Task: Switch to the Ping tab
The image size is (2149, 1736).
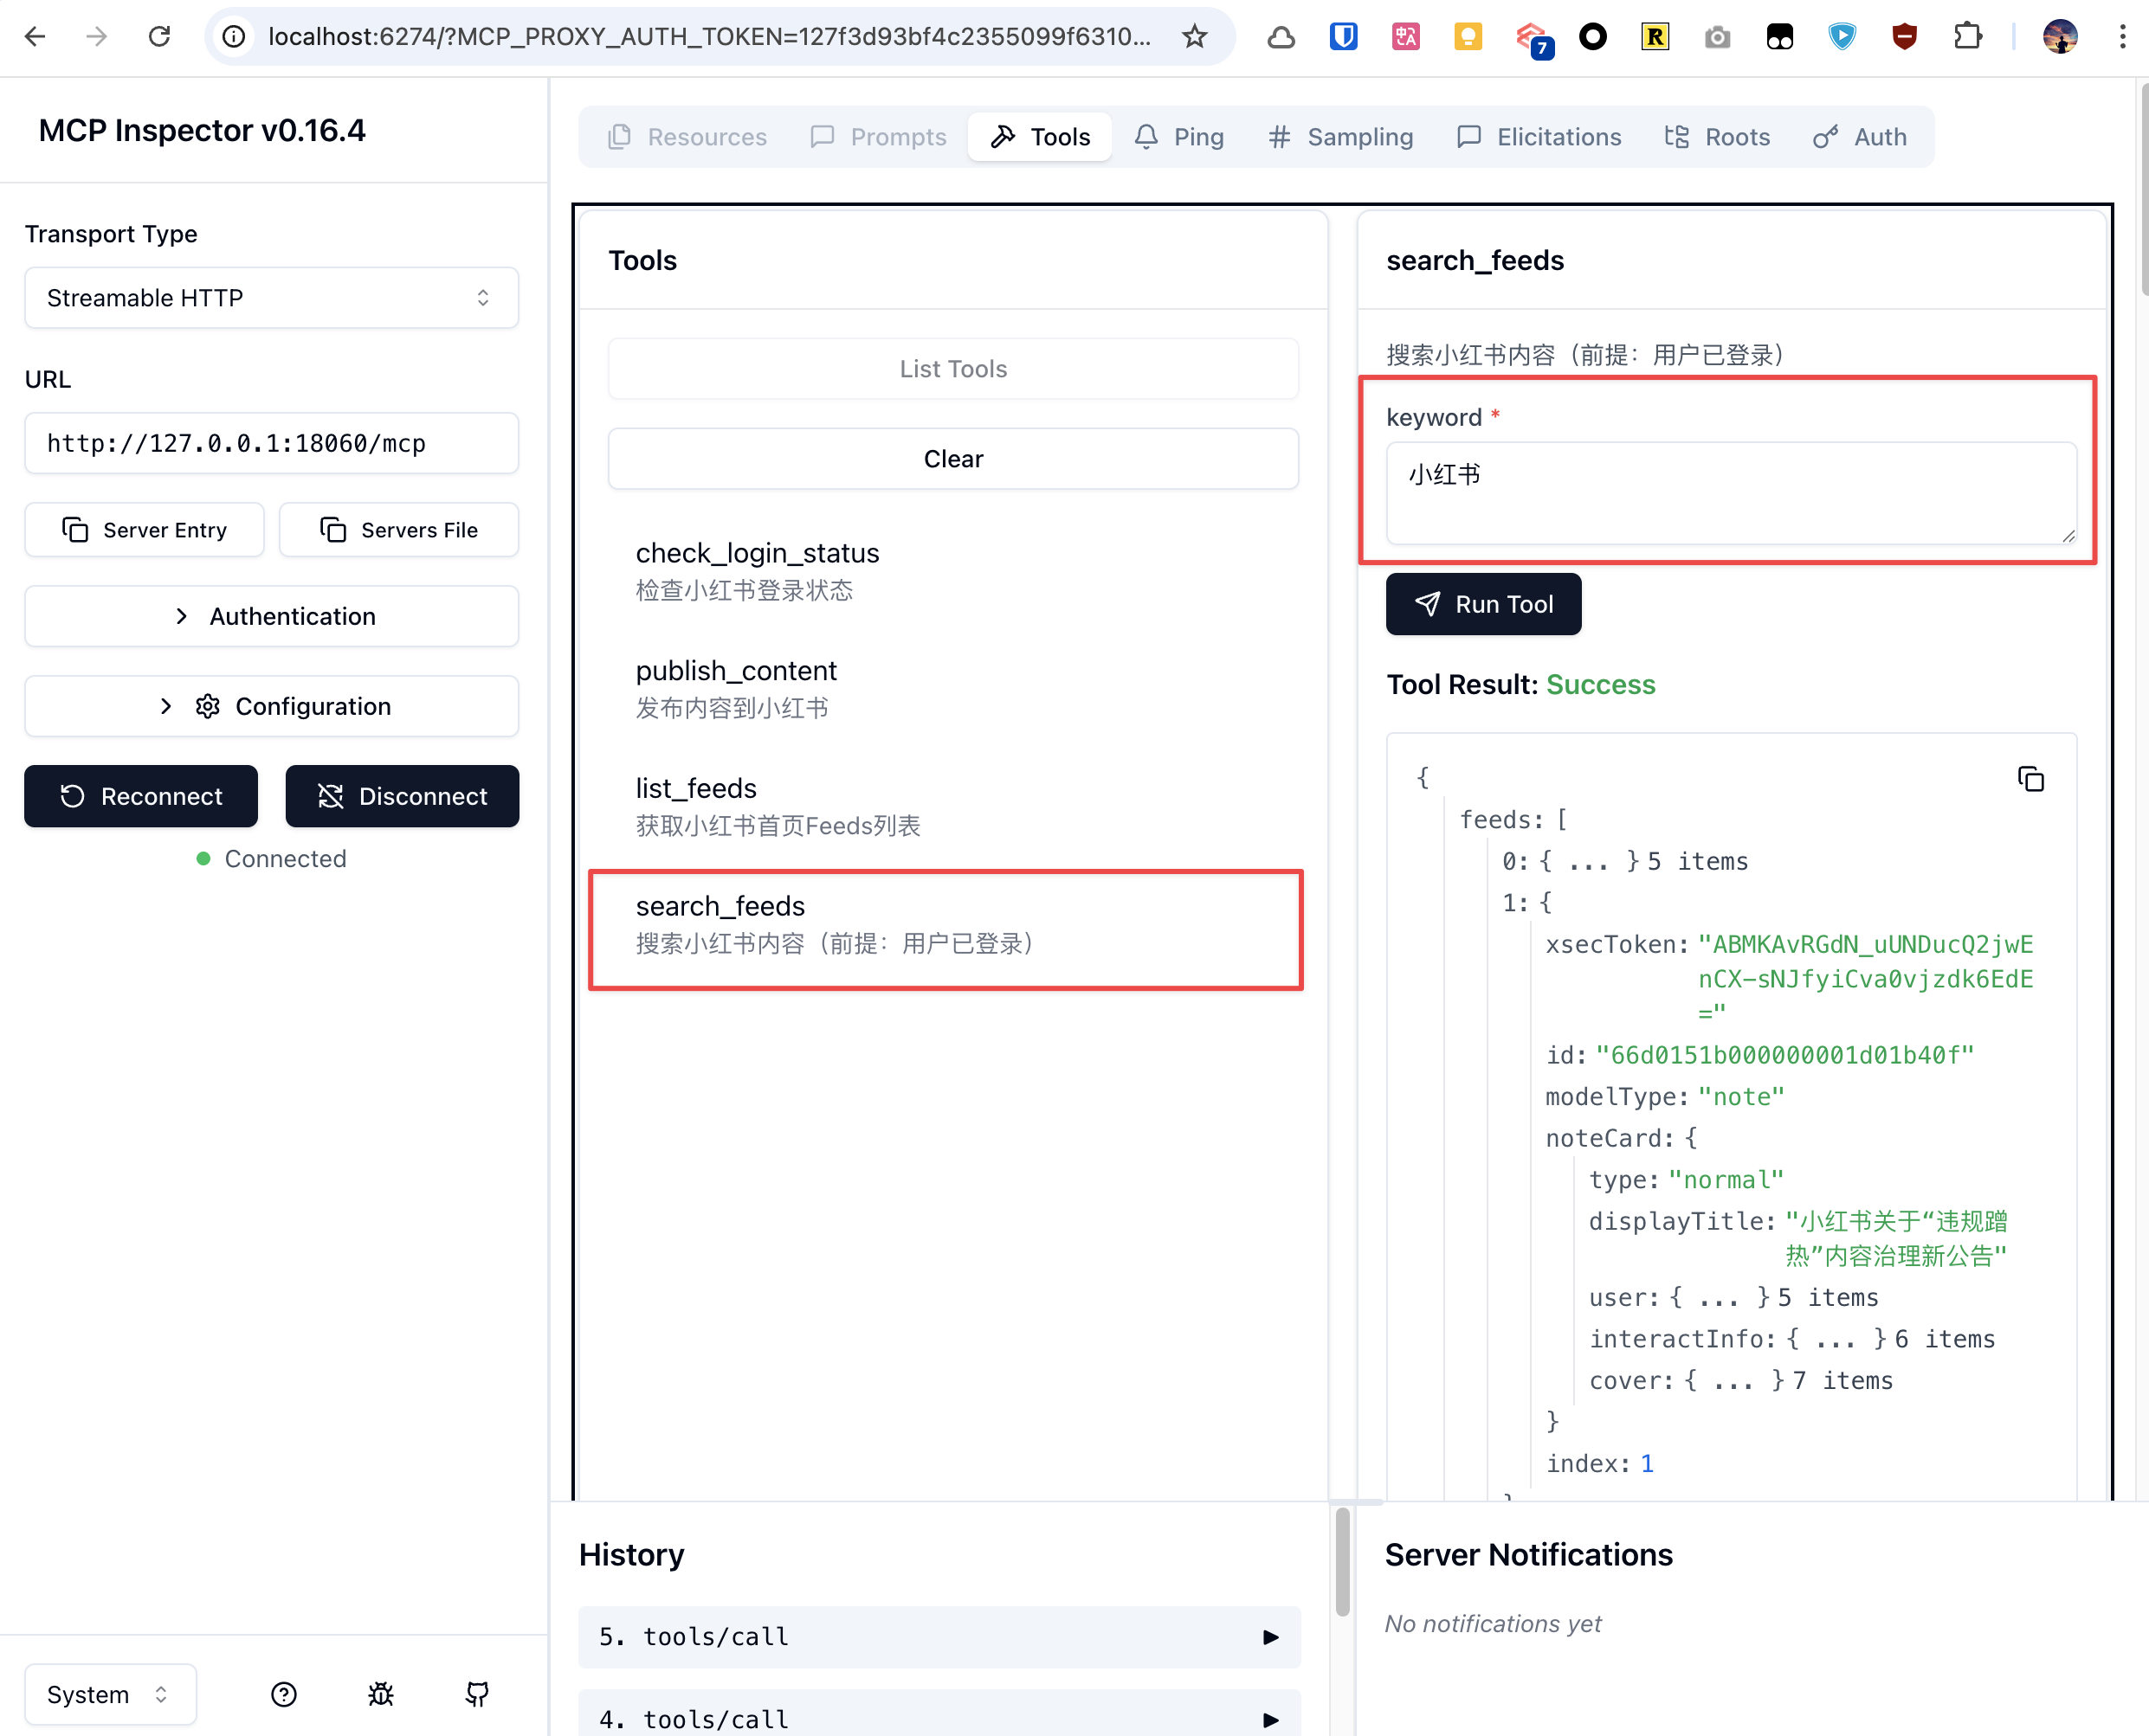Action: (1179, 137)
